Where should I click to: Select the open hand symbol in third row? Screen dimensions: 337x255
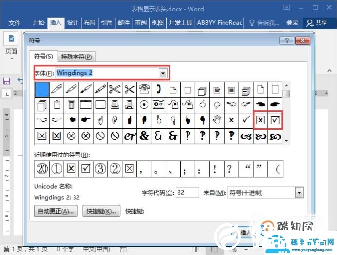[217, 119]
